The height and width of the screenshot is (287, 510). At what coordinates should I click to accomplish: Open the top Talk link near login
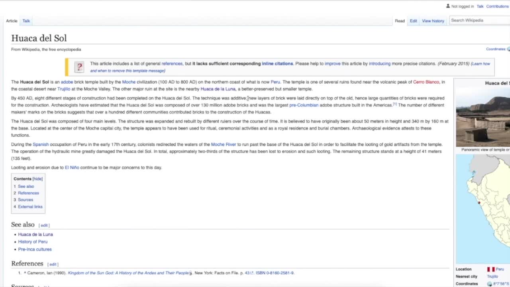(480, 6)
